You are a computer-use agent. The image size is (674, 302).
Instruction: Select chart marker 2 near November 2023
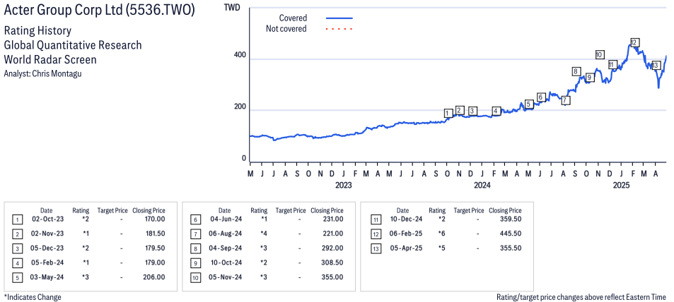459,110
